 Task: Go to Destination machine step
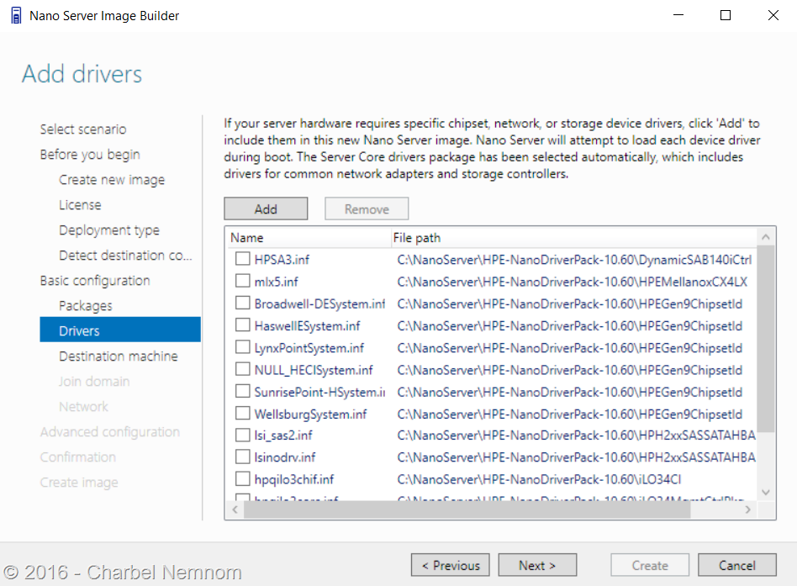119,356
